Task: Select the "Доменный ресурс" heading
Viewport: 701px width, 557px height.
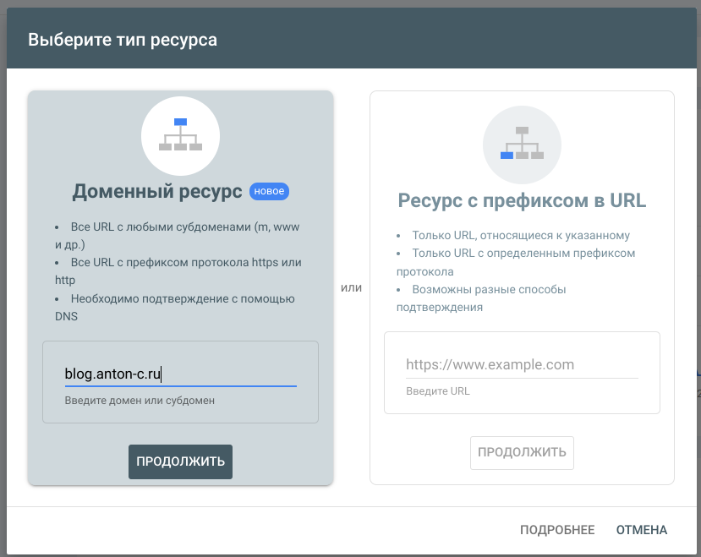Action: click(x=157, y=192)
